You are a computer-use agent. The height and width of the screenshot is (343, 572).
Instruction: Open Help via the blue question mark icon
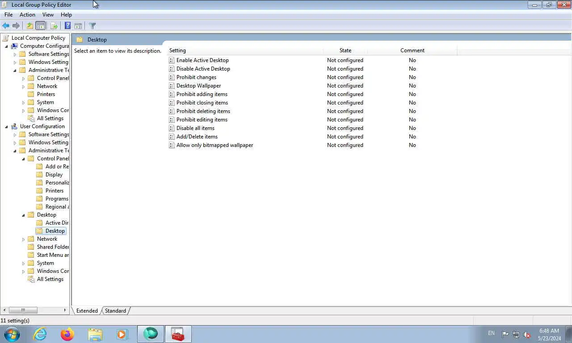point(67,26)
